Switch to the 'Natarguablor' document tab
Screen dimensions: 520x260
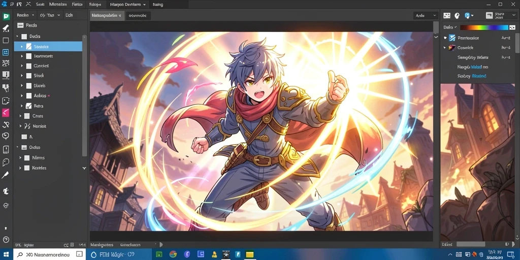107,16
